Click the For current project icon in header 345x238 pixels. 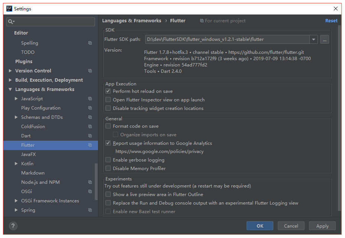[x=202, y=21]
